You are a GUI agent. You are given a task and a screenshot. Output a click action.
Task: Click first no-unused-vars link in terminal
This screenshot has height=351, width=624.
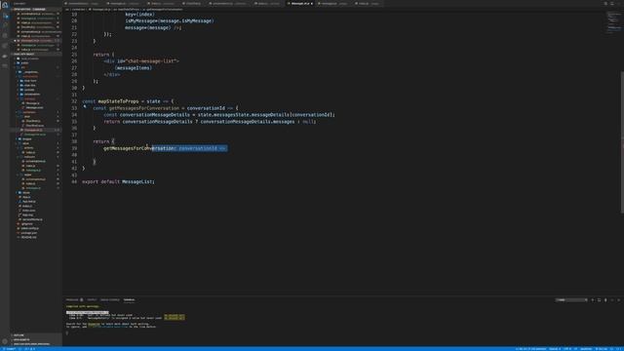coord(175,315)
